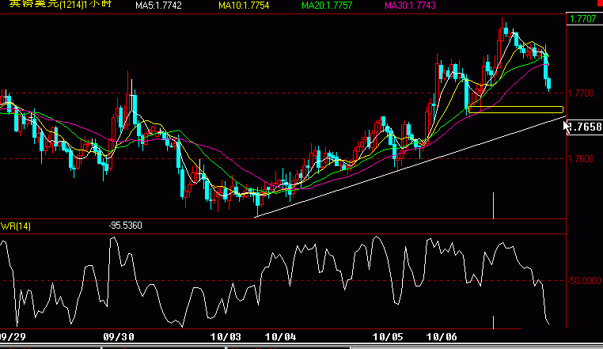Select the white ascending trendline
This screenshot has height=349, width=603.
[410, 167]
